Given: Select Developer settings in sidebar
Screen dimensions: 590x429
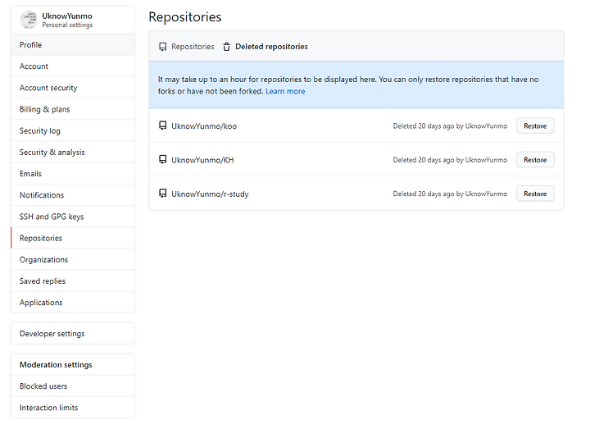Looking at the screenshot, I should click(x=73, y=333).
